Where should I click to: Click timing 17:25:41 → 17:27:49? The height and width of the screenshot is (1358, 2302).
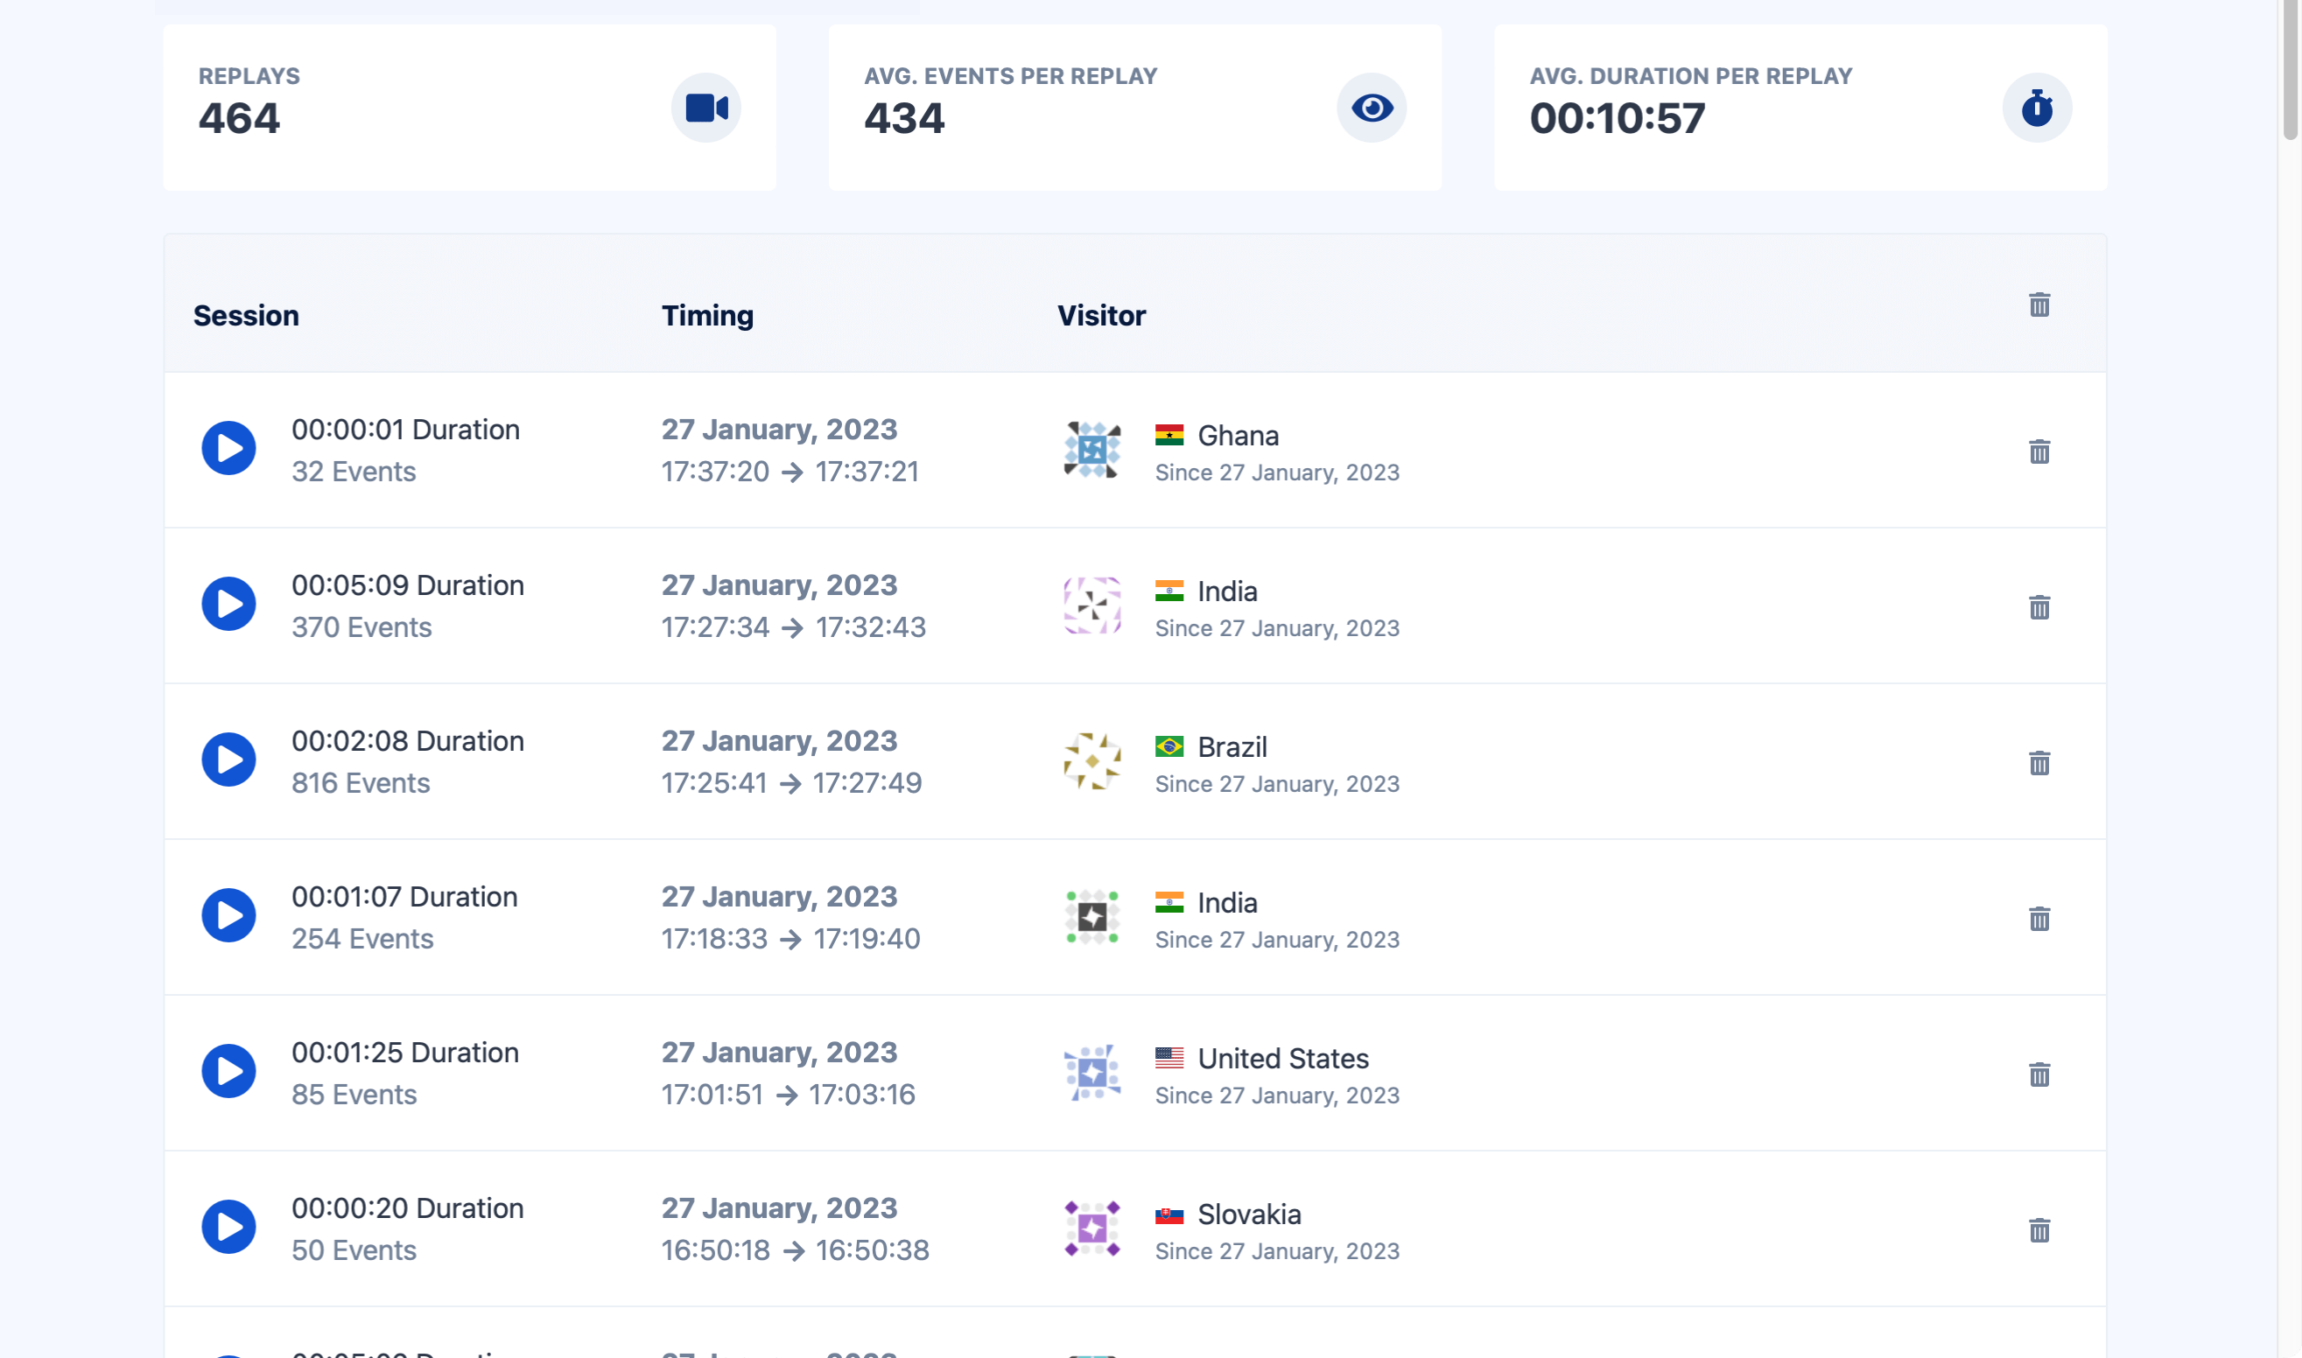click(x=792, y=782)
